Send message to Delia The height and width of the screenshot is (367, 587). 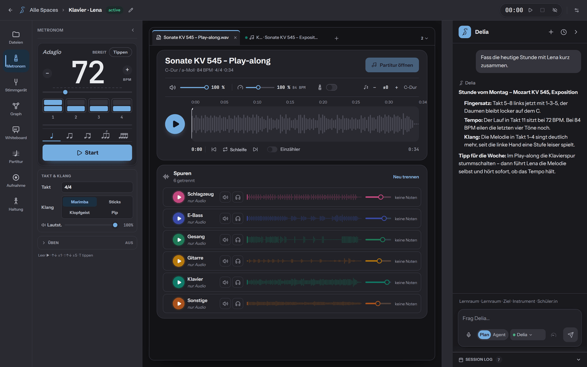(570, 335)
